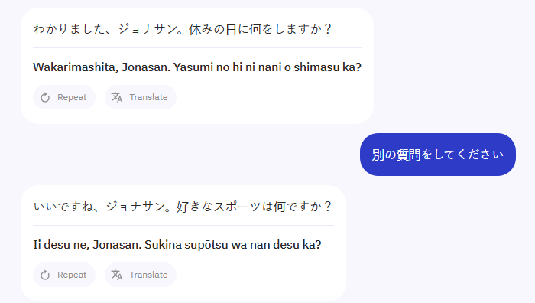
Task: Click the circular arrow icon under the Wakarimashita message
Action: [45, 98]
